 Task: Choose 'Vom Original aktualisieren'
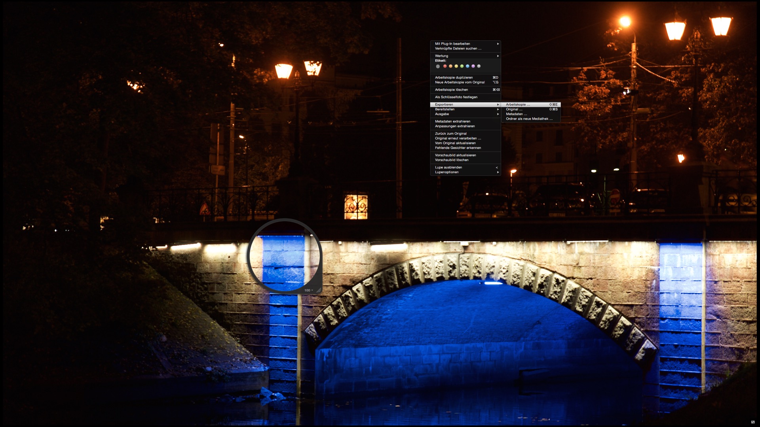tap(465, 143)
